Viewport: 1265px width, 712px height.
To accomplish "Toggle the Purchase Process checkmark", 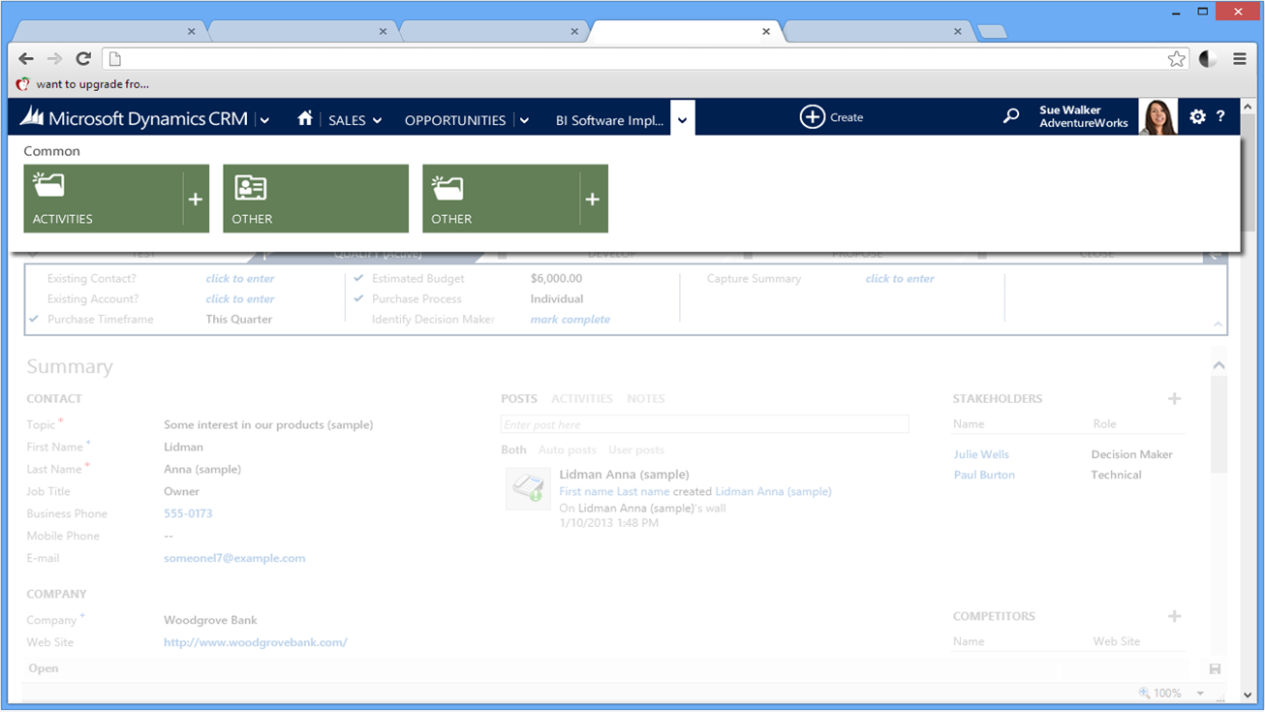I will [359, 298].
